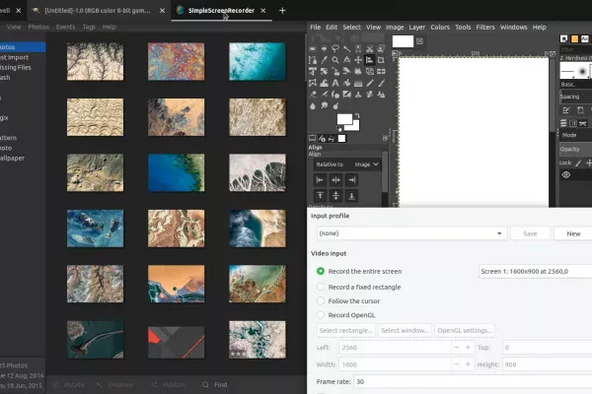Open the blue sea and green coast thumbnail
Screen dimensions: 592x394
pyautogui.click(x=177, y=172)
